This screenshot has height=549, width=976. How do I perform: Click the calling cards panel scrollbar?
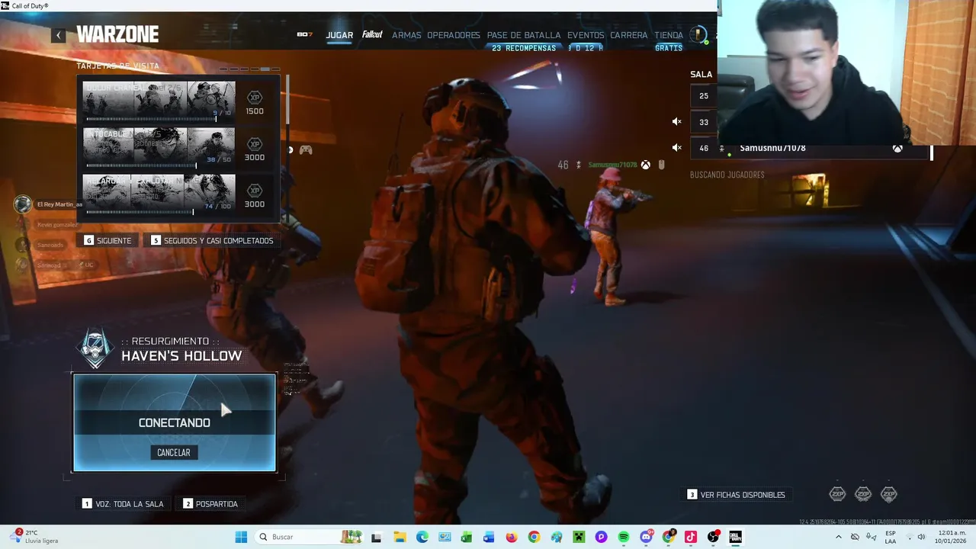(x=287, y=99)
